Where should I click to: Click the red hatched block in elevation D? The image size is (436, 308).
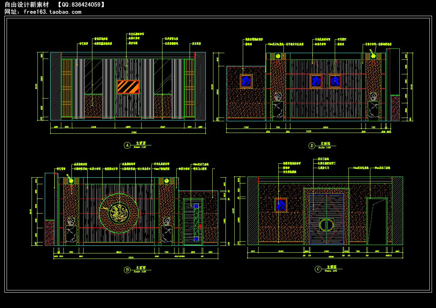[395, 108]
